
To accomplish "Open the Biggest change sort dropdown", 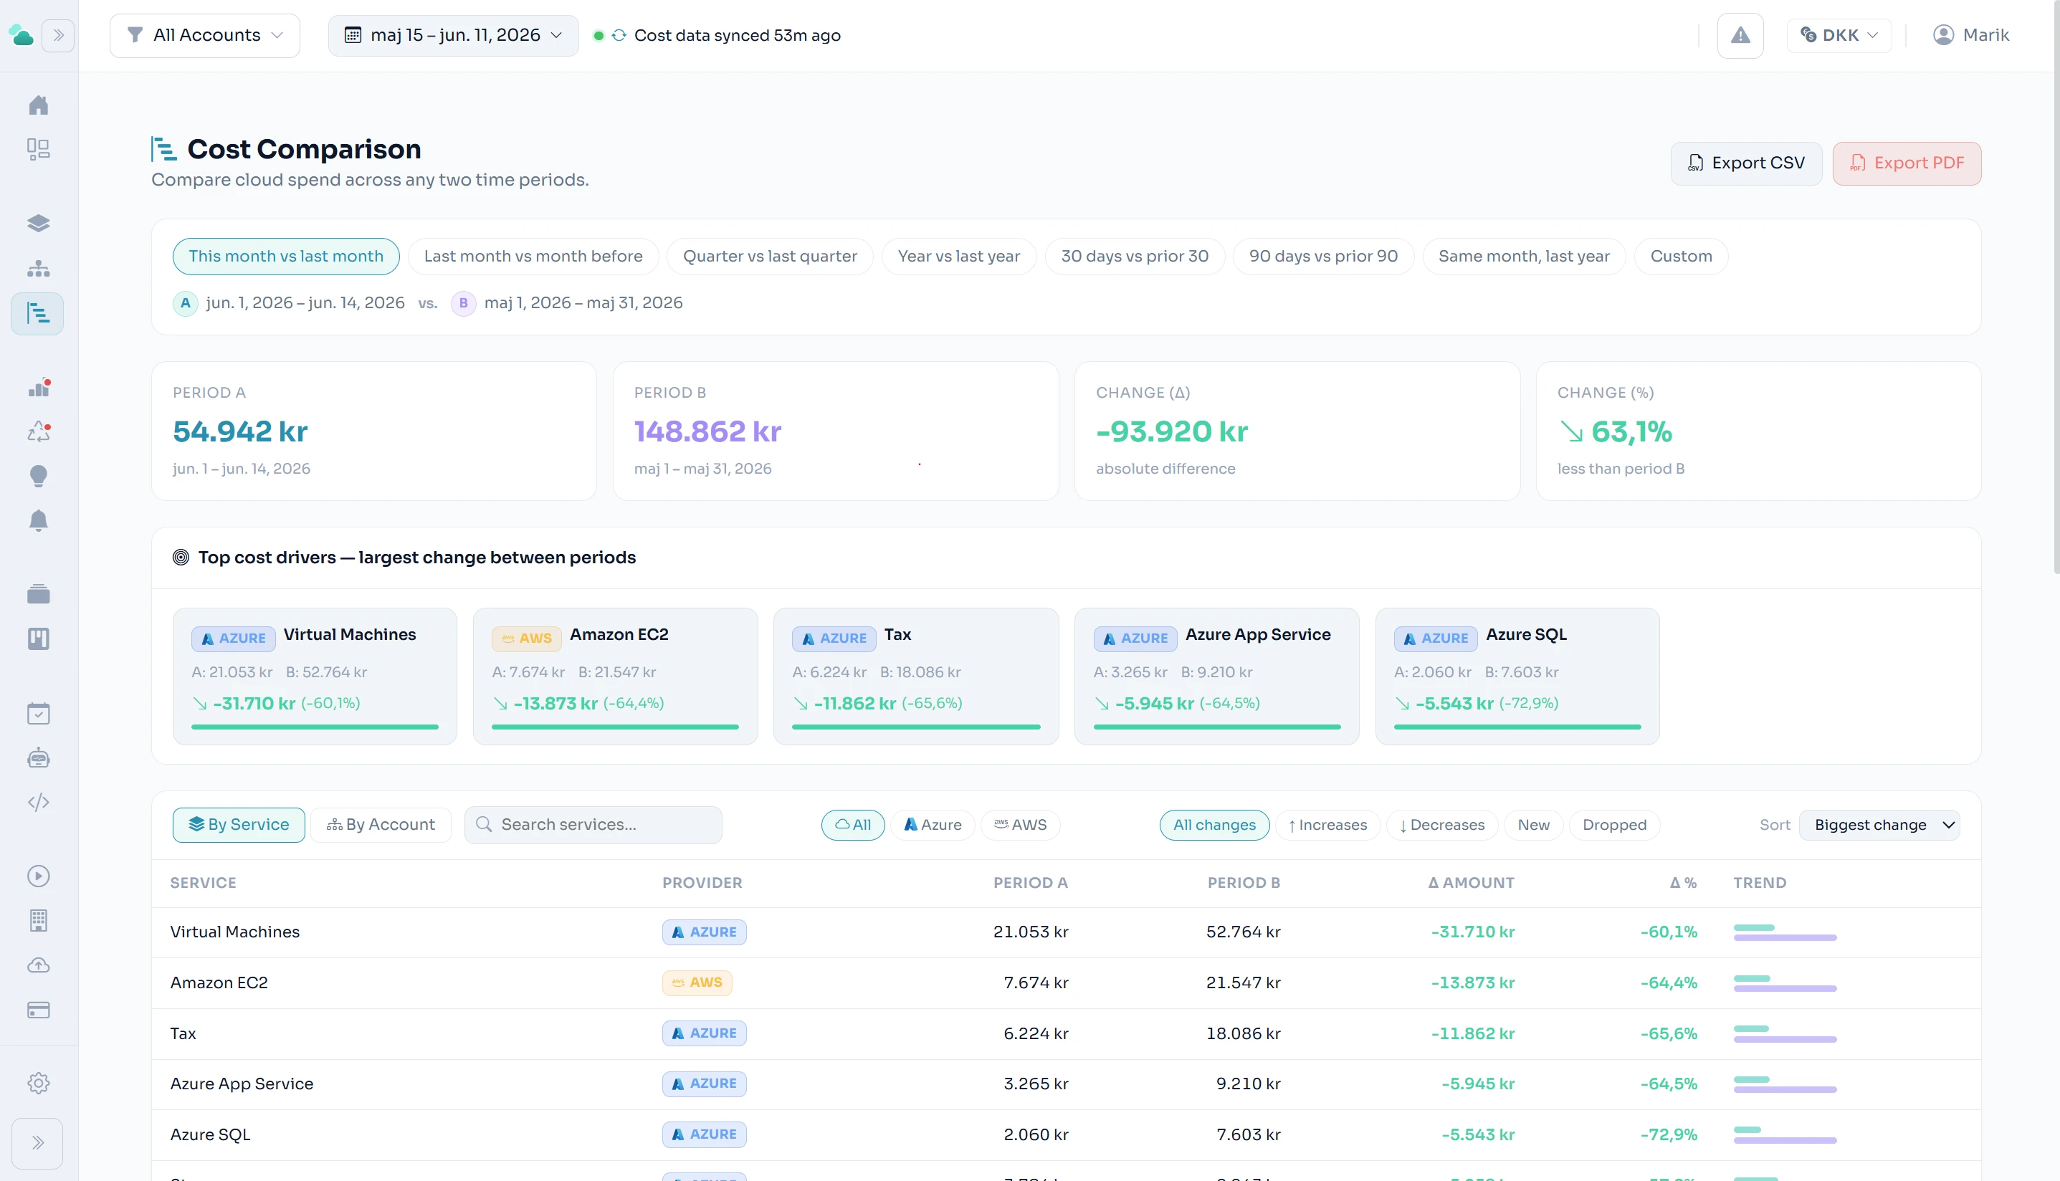I will pos(1879,825).
